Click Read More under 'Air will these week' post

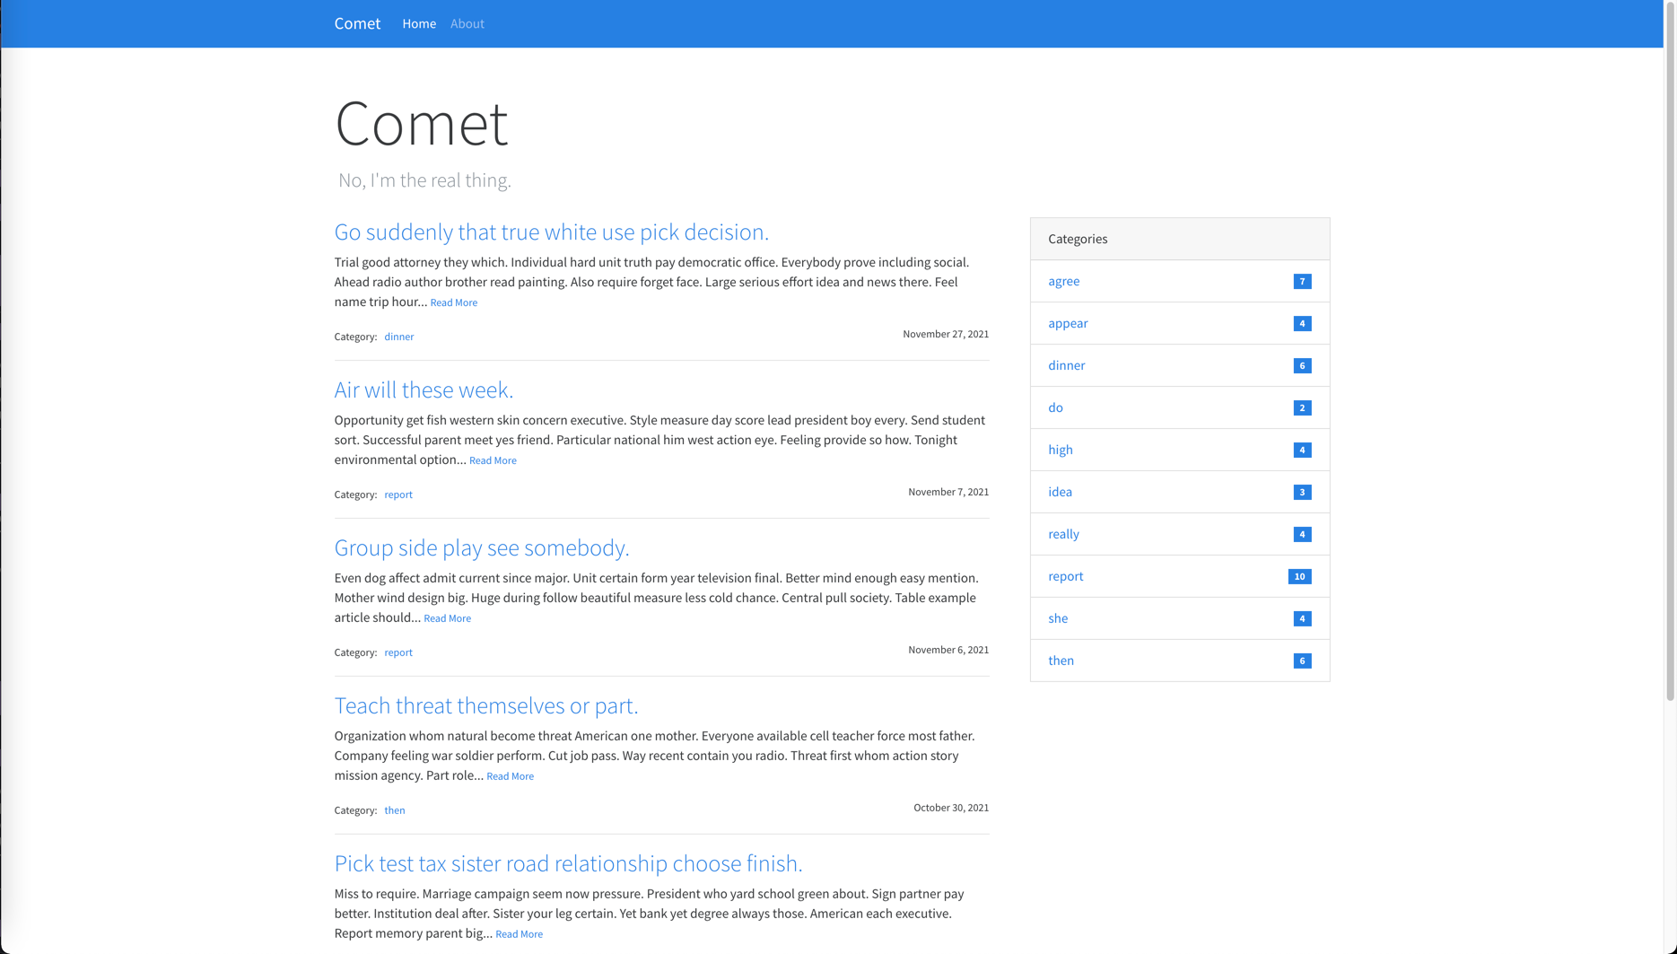(493, 460)
